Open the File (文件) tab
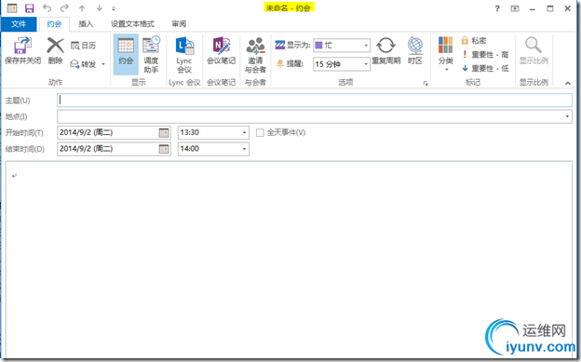 [x=19, y=24]
